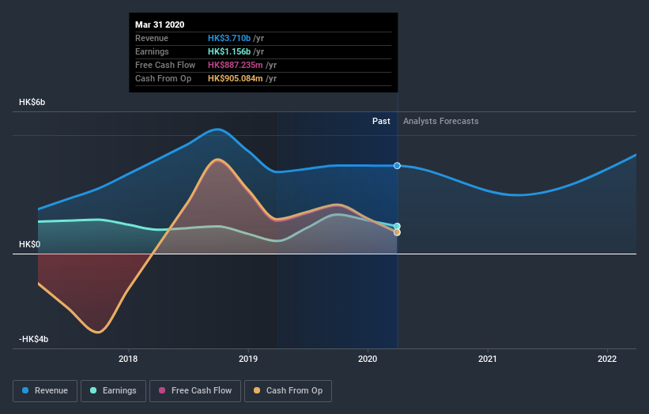Click the HK$887.235m free cash flow value
649x414 pixels.
click(235, 65)
